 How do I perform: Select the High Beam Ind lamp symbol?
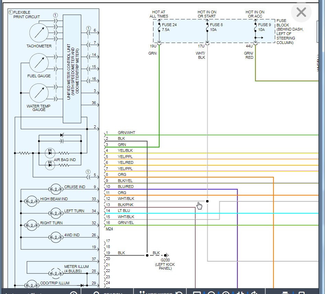click(32, 201)
